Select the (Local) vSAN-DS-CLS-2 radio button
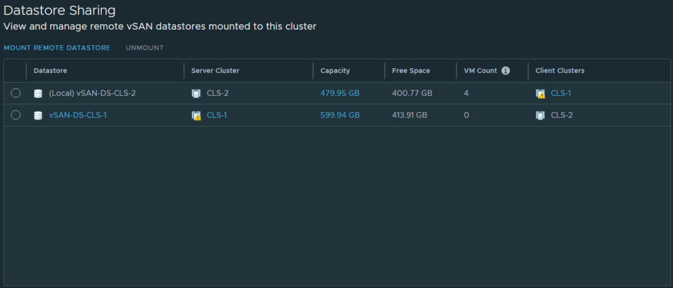673x288 pixels. pyautogui.click(x=16, y=93)
